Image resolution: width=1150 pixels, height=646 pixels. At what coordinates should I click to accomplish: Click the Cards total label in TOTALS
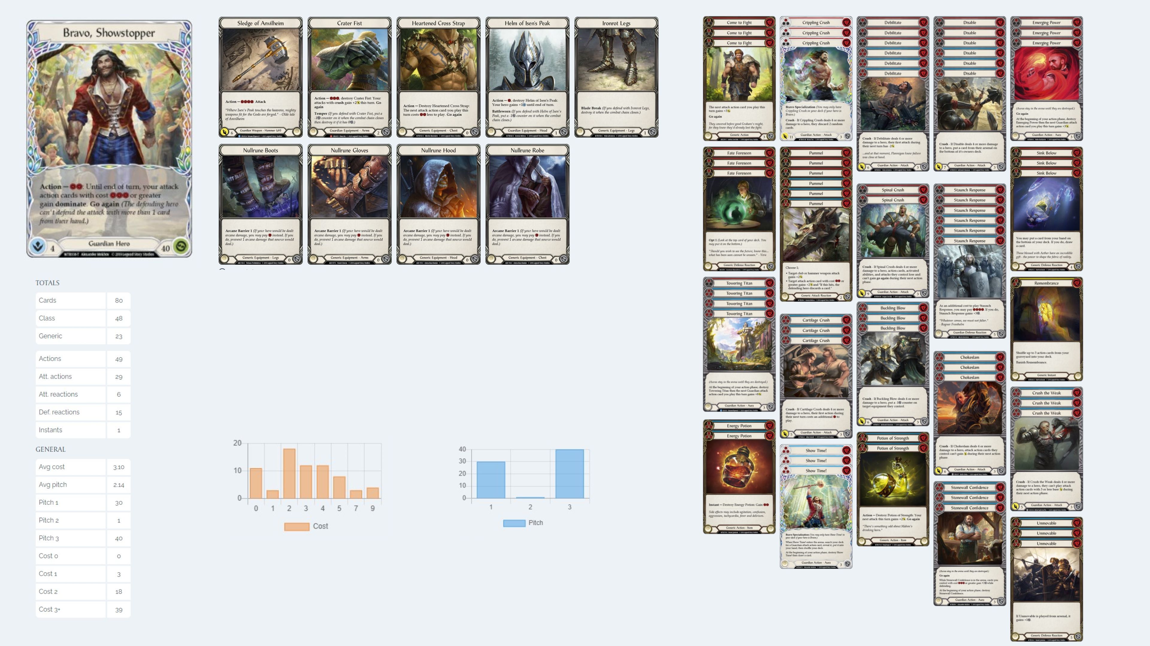[x=47, y=301]
